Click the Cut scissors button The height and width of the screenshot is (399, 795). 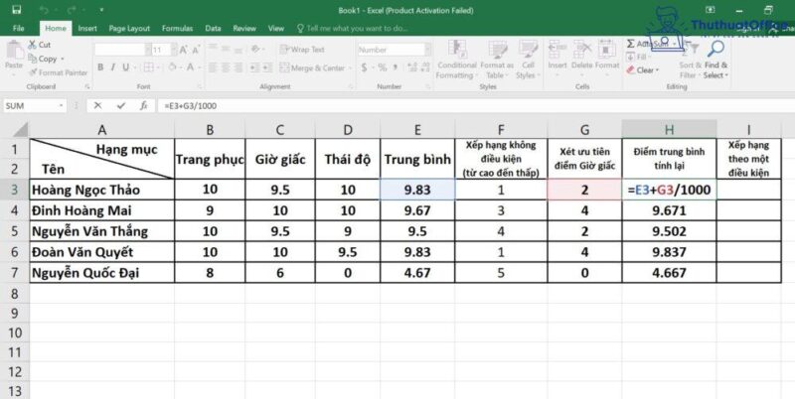click(x=40, y=45)
